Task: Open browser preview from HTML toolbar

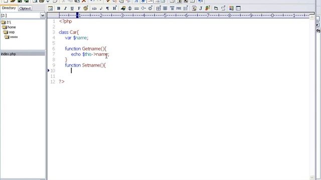Action: coord(50,8)
